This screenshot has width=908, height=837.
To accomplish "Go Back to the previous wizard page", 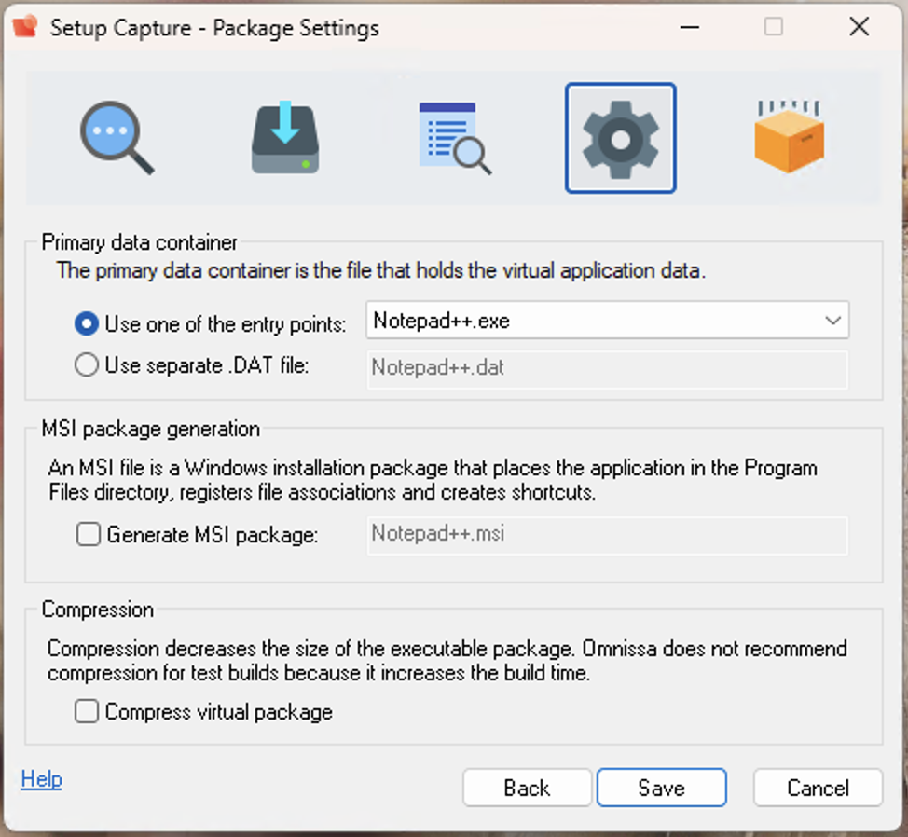I will (x=527, y=788).
